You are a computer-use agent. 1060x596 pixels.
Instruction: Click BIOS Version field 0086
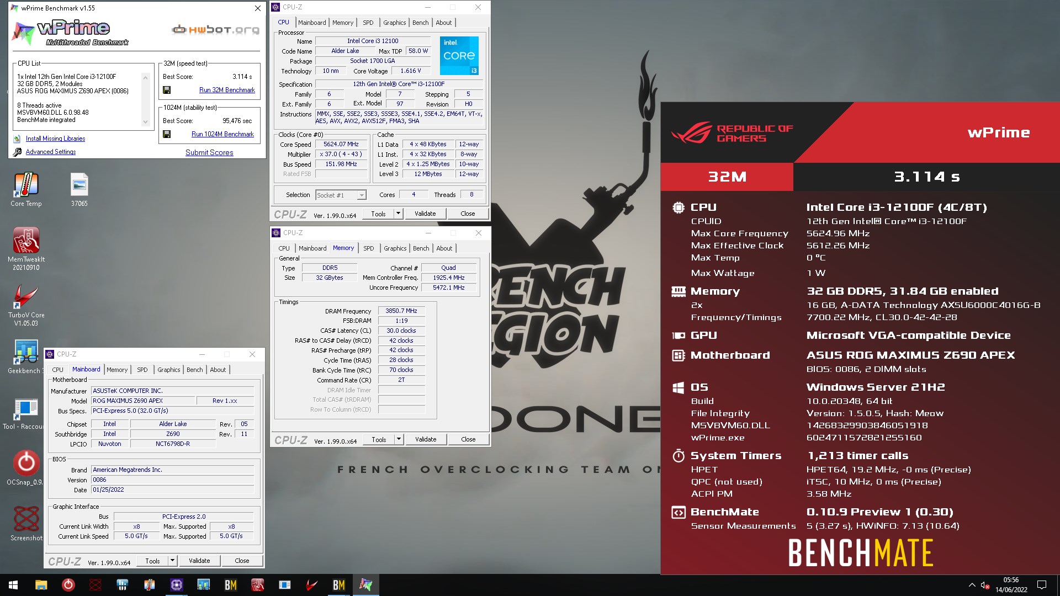click(x=173, y=480)
